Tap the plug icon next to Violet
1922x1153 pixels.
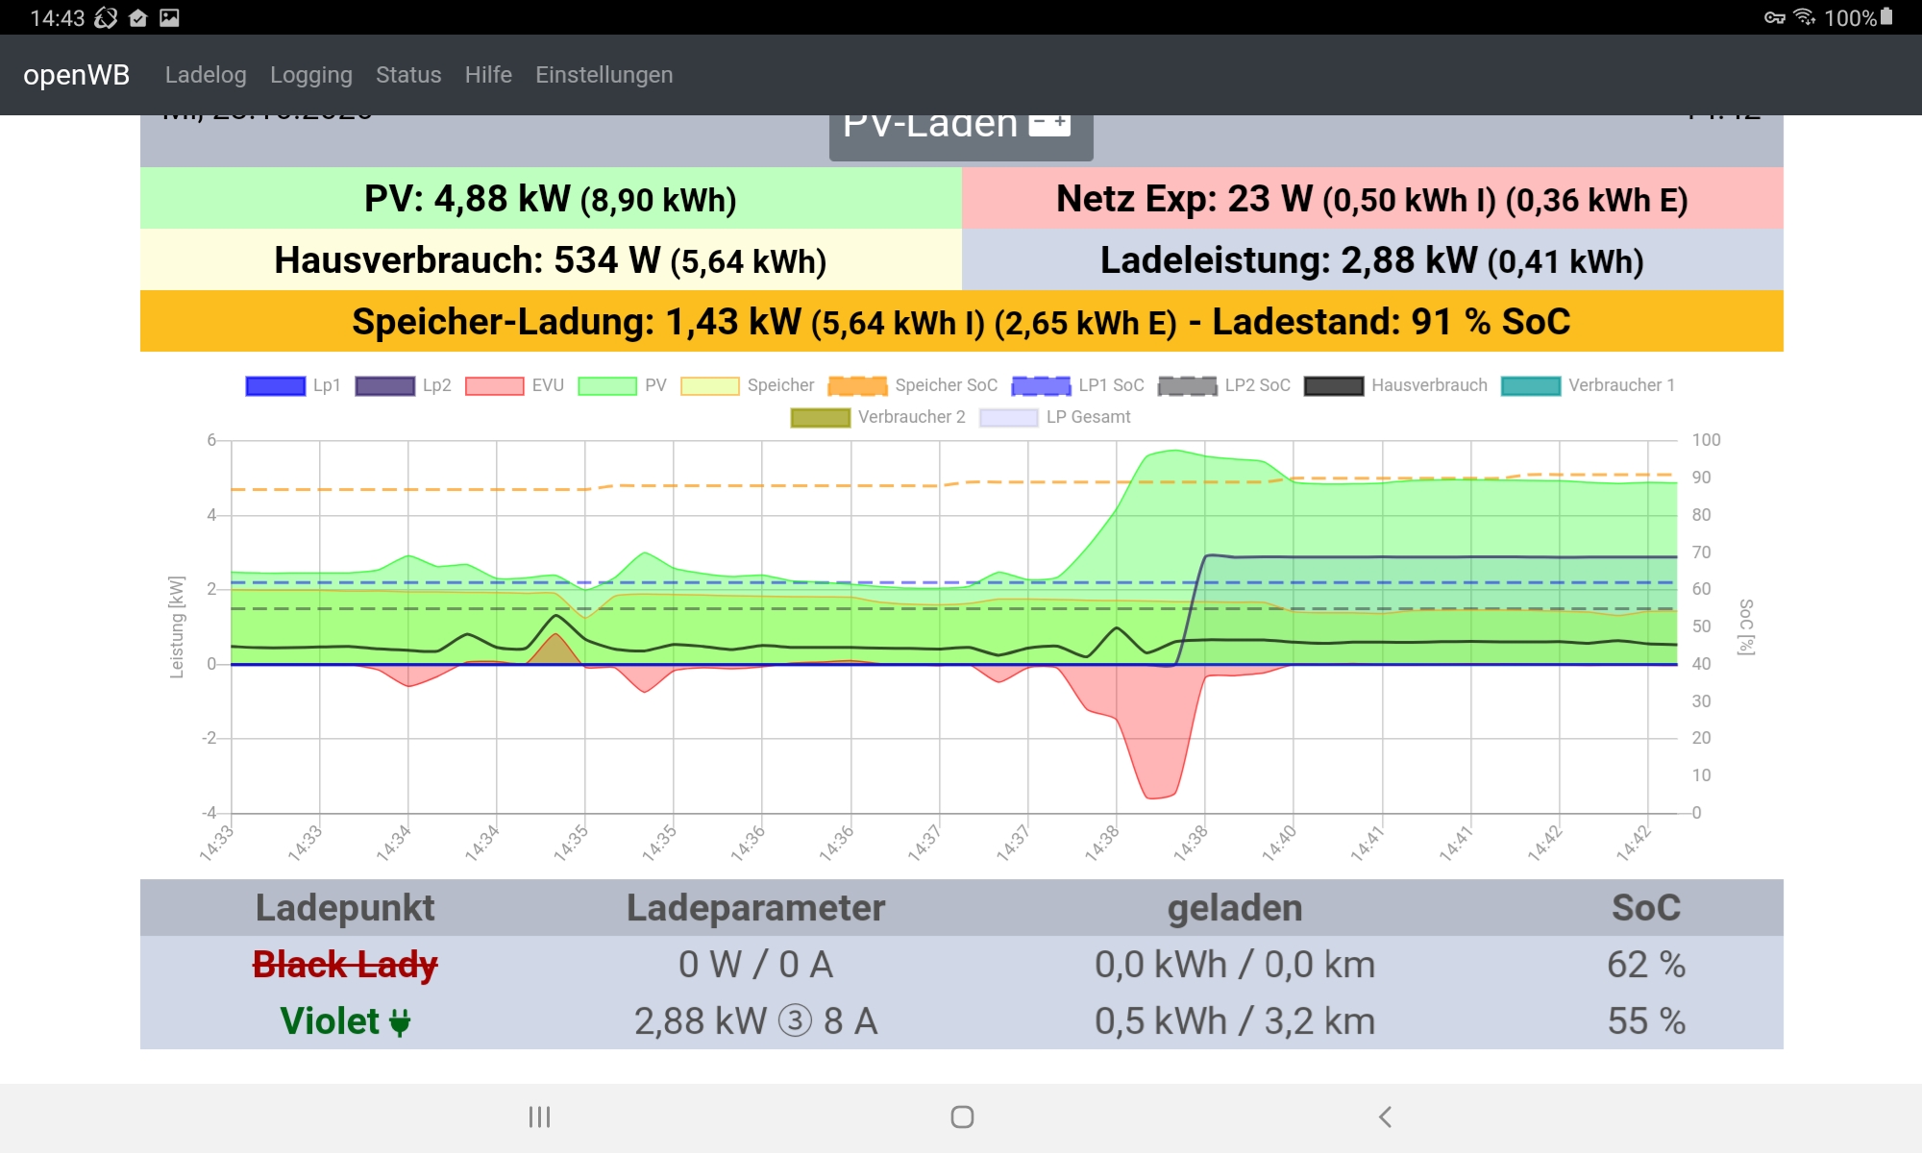[x=400, y=1022]
